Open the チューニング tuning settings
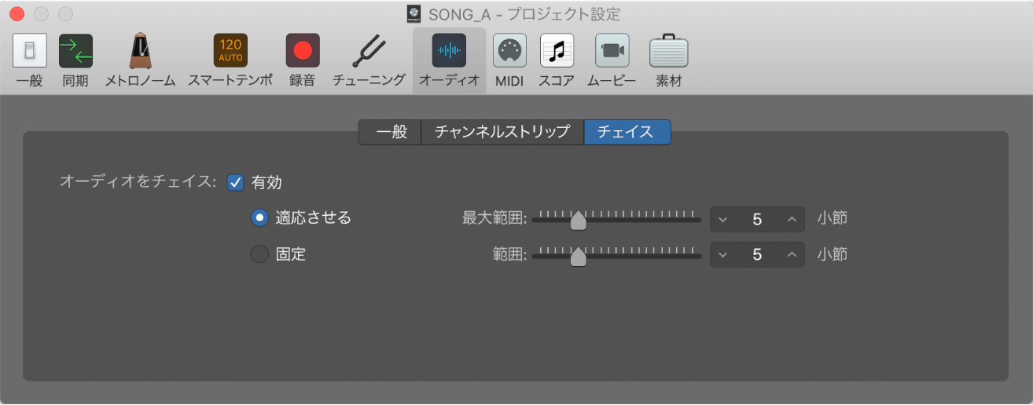Screen dimensions: 1033x405 coord(369,60)
